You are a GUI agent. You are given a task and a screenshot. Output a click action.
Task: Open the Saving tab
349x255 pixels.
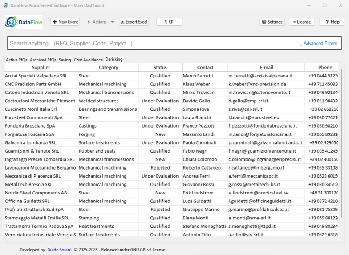pos(65,60)
